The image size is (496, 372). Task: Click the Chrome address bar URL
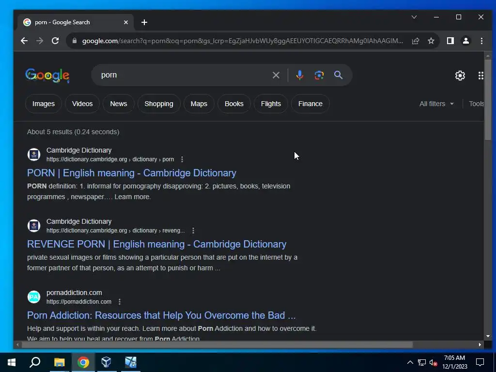(x=242, y=41)
